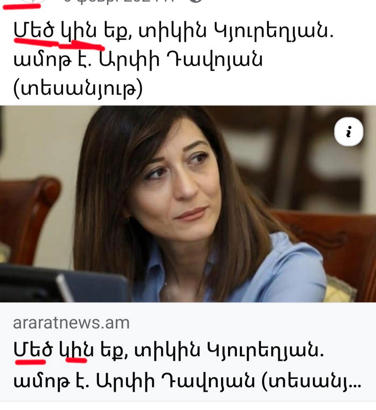
Task: Open the article headline under araratnews.am
Action: pyautogui.click(x=187, y=366)
